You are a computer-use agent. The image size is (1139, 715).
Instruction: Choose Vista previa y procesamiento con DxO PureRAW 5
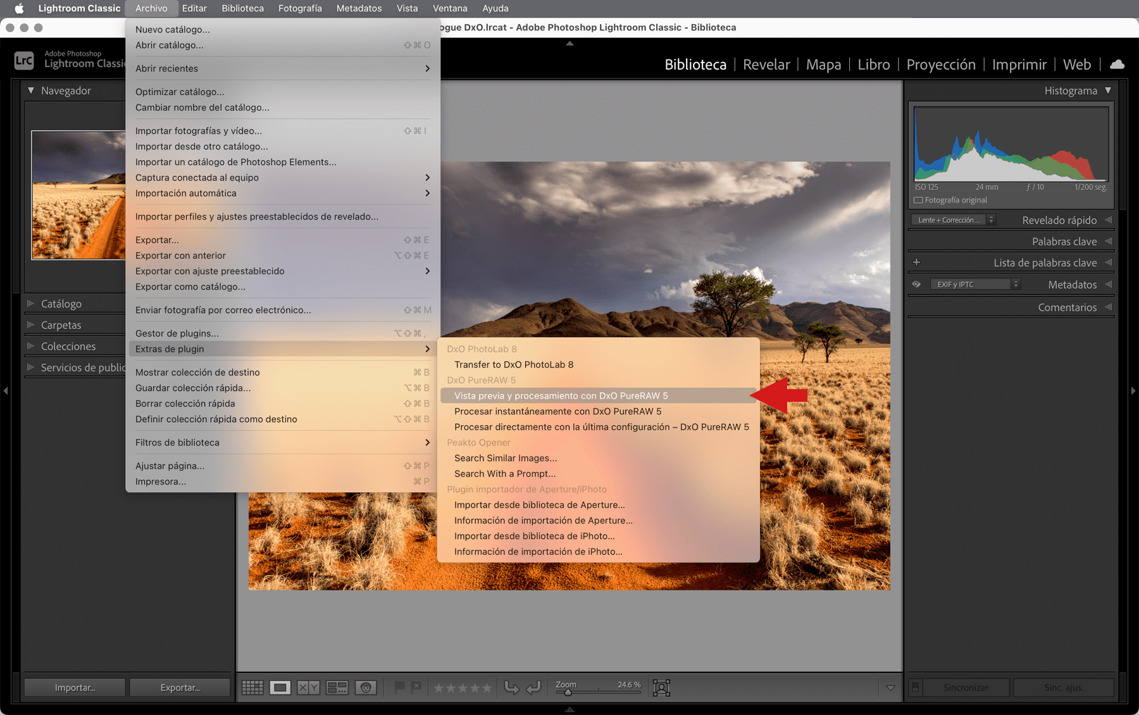pyautogui.click(x=598, y=395)
